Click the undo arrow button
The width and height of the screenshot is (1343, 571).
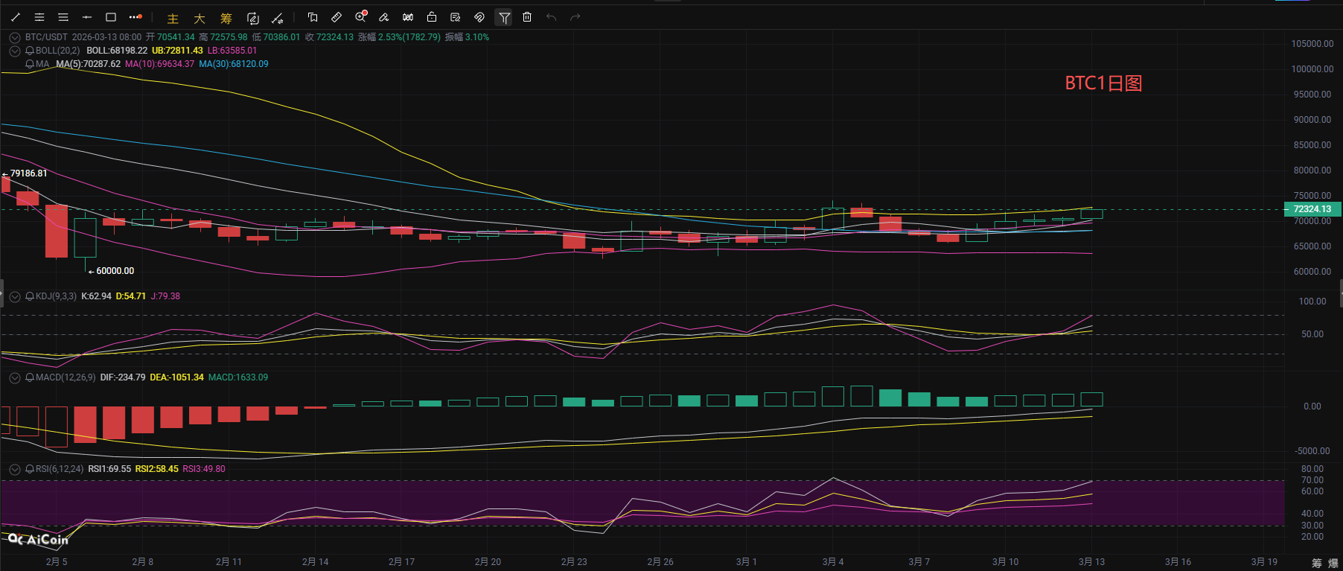tap(551, 17)
